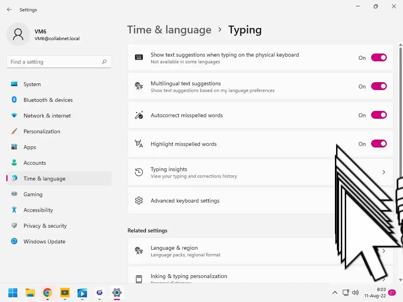Click the System monitor icon

(x=14, y=84)
